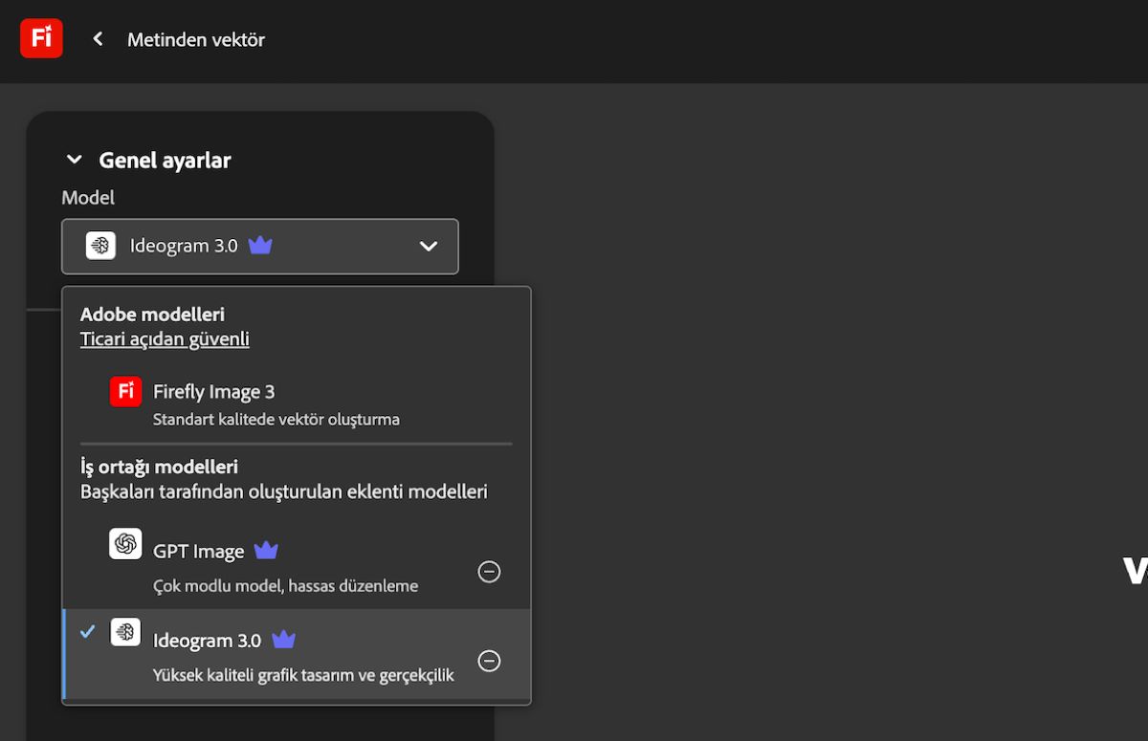Click the Adobe modelleri heading
1148x741 pixels.
(152, 315)
